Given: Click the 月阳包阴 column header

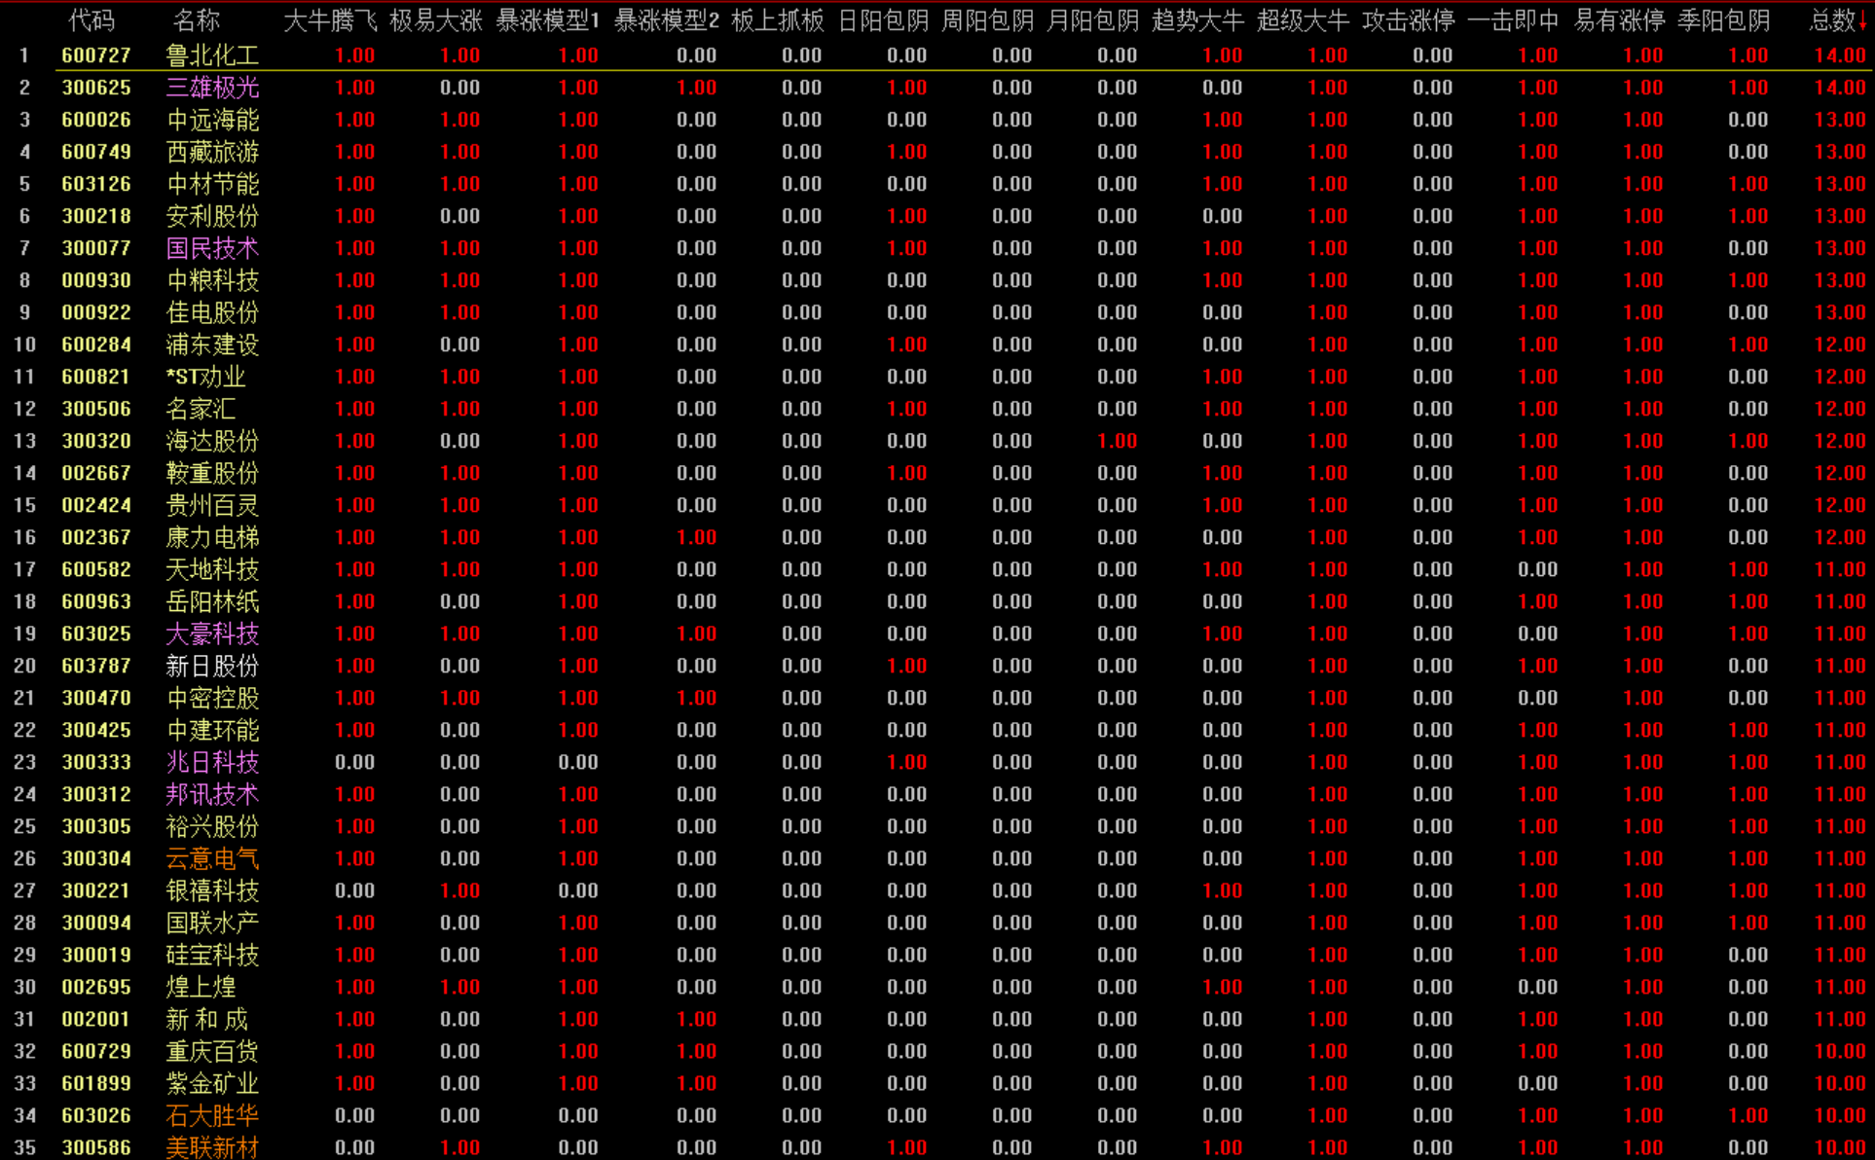Looking at the screenshot, I should (1093, 20).
